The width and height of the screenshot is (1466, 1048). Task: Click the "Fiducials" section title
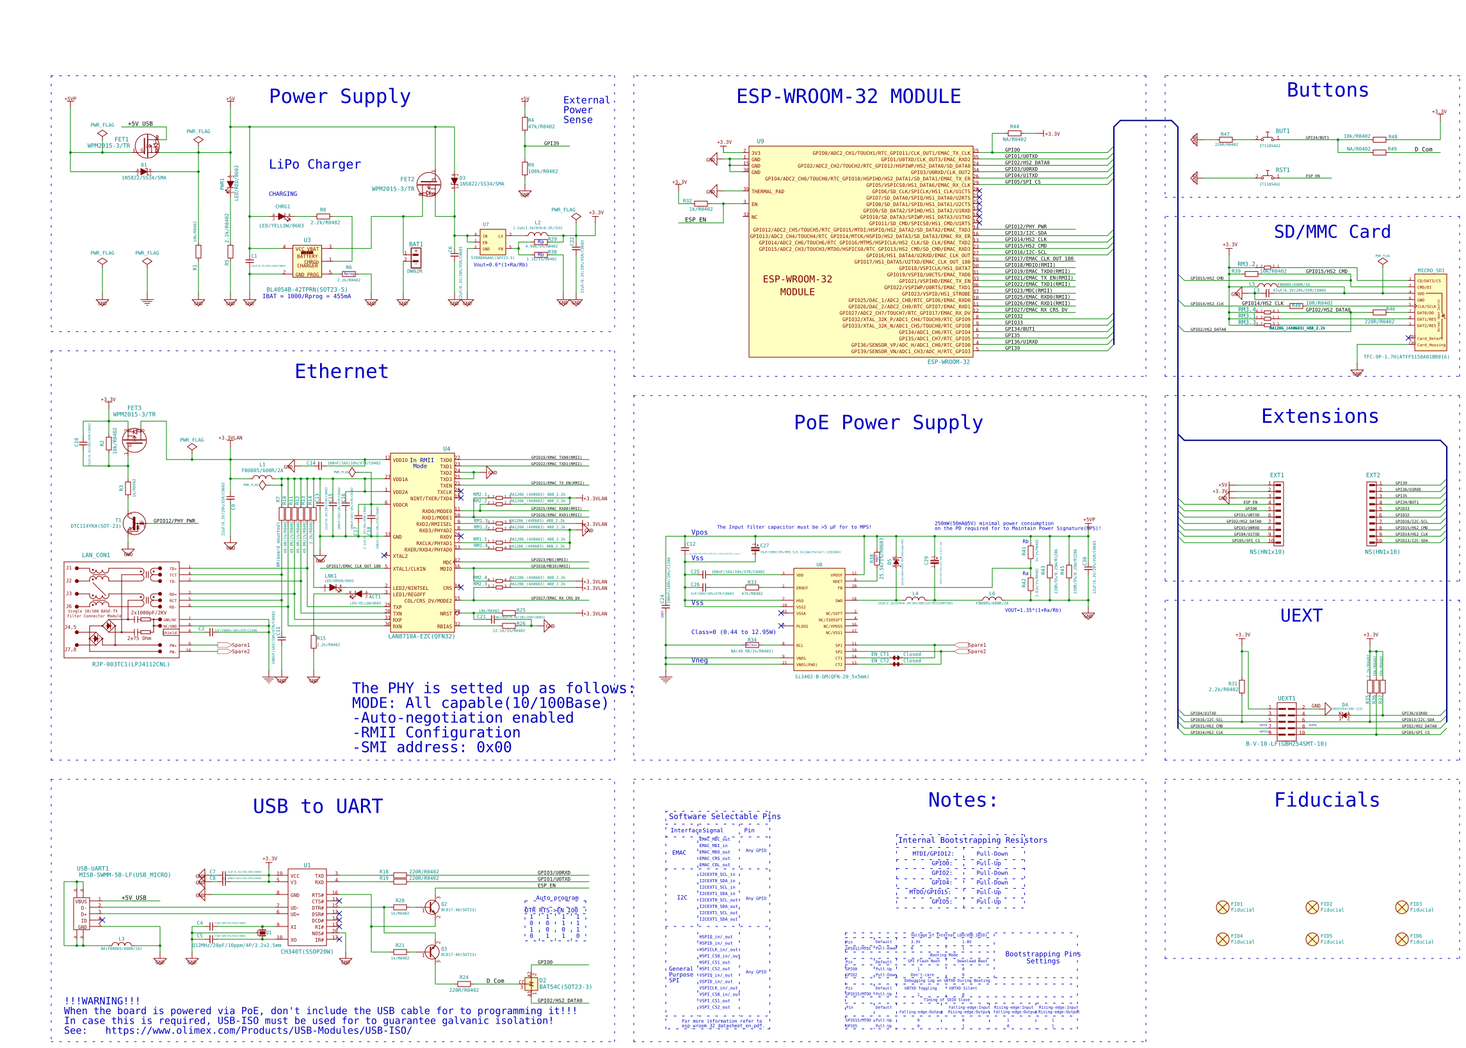coord(1326,800)
